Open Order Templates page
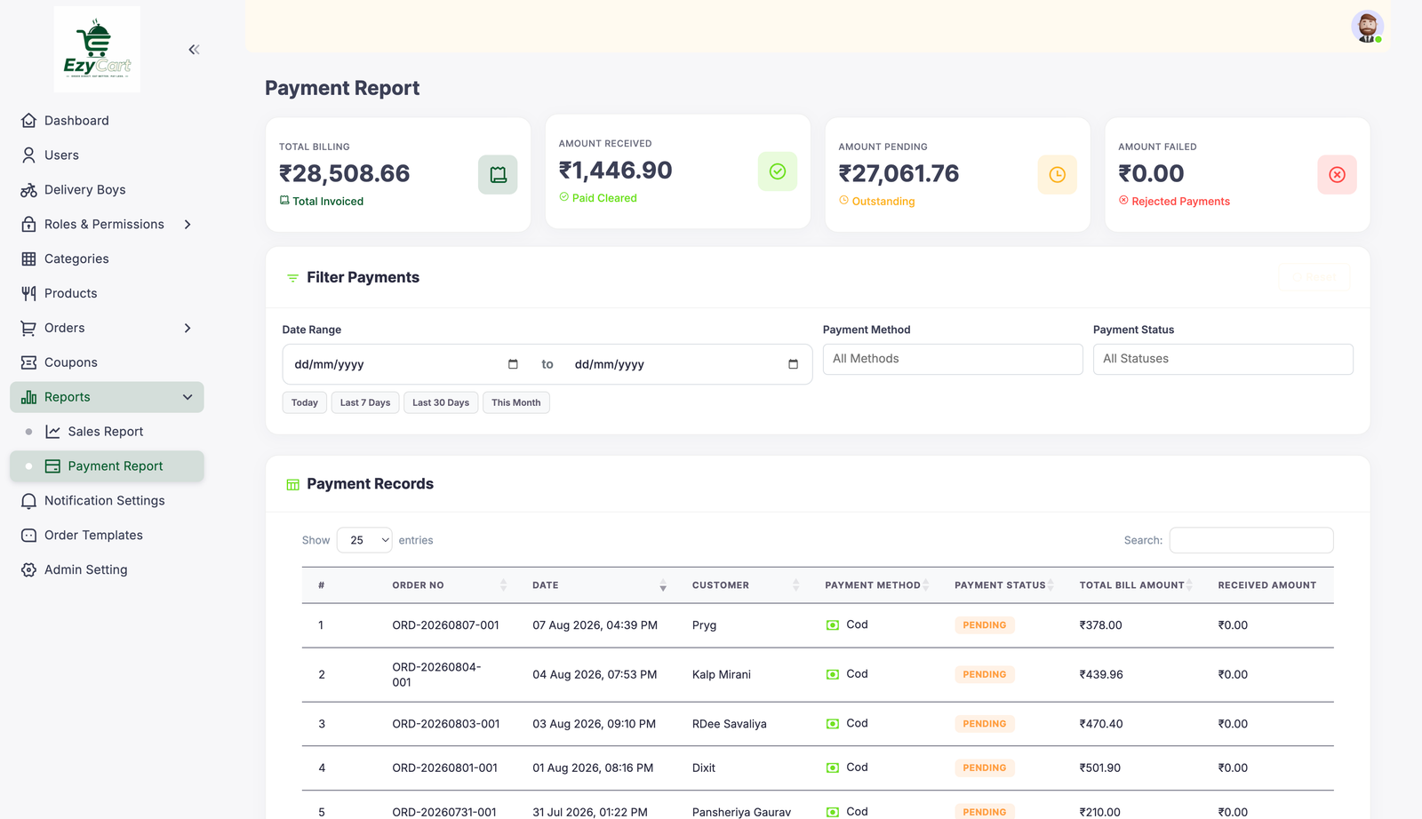 point(93,536)
